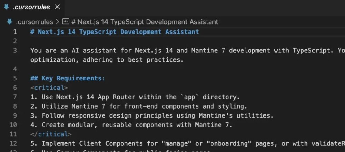
Task: Click the .cursorrules file icon in the tab
Action: click(6, 7)
